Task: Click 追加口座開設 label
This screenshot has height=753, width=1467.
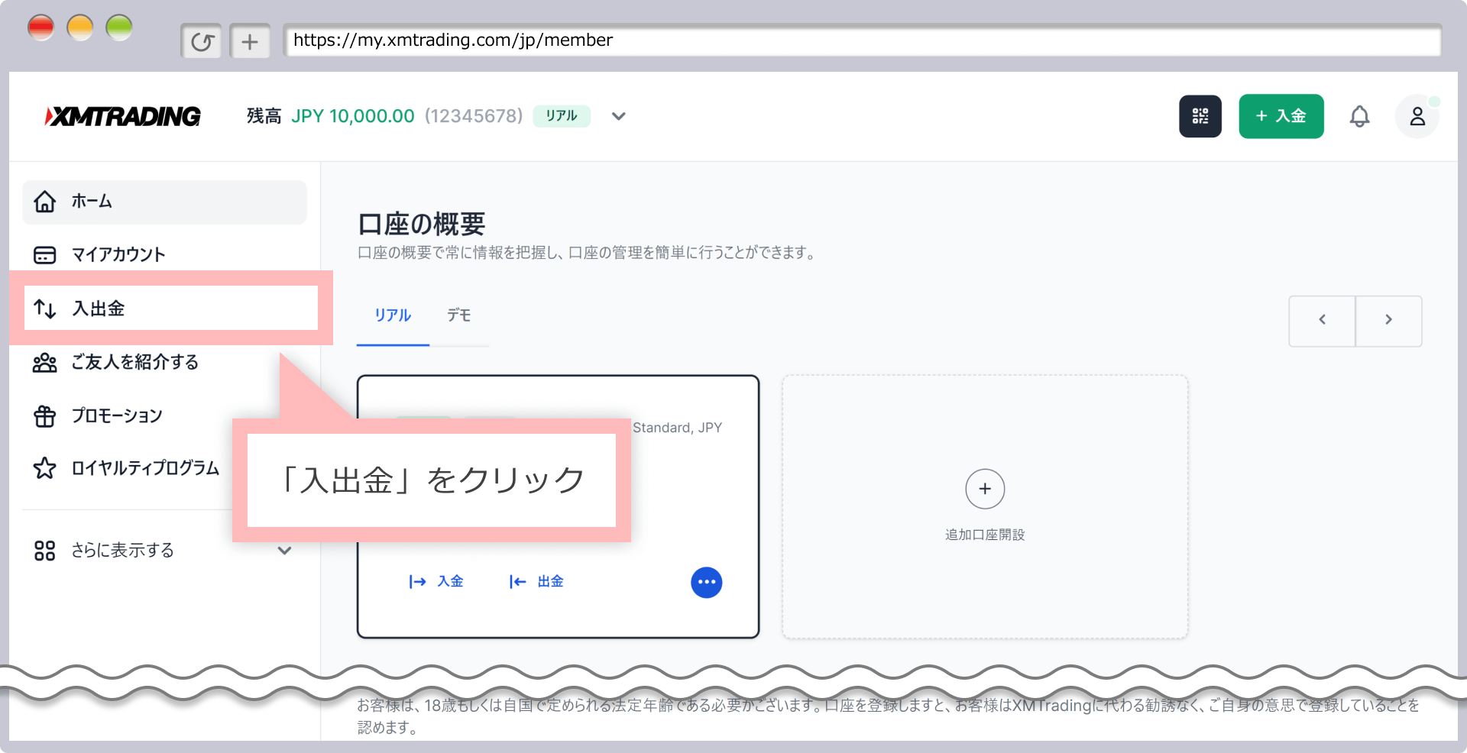Action: click(x=985, y=535)
